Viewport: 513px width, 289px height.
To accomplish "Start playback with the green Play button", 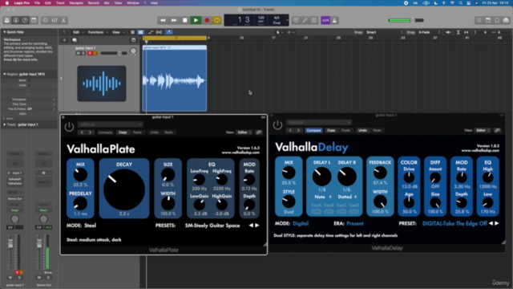I will (x=196, y=20).
